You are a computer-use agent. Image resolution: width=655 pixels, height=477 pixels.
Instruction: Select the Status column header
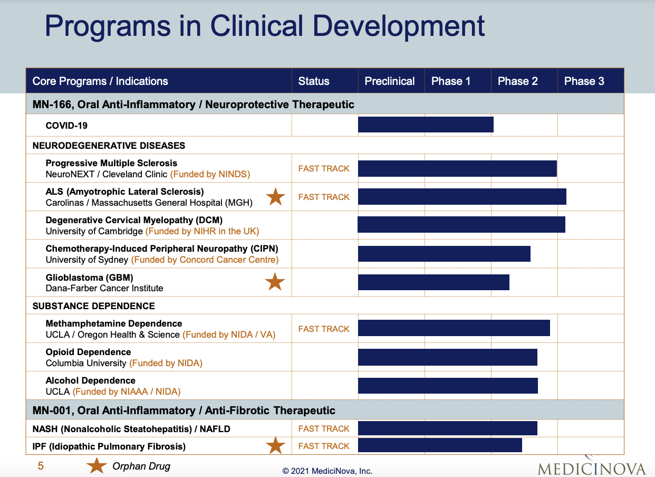click(x=314, y=81)
